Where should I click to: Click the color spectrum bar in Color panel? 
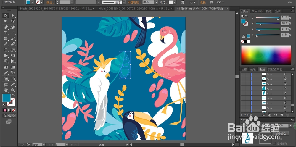point(266,55)
